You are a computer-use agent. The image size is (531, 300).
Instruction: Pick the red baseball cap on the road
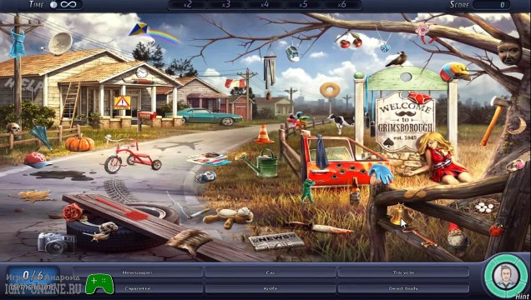[38, 160]
